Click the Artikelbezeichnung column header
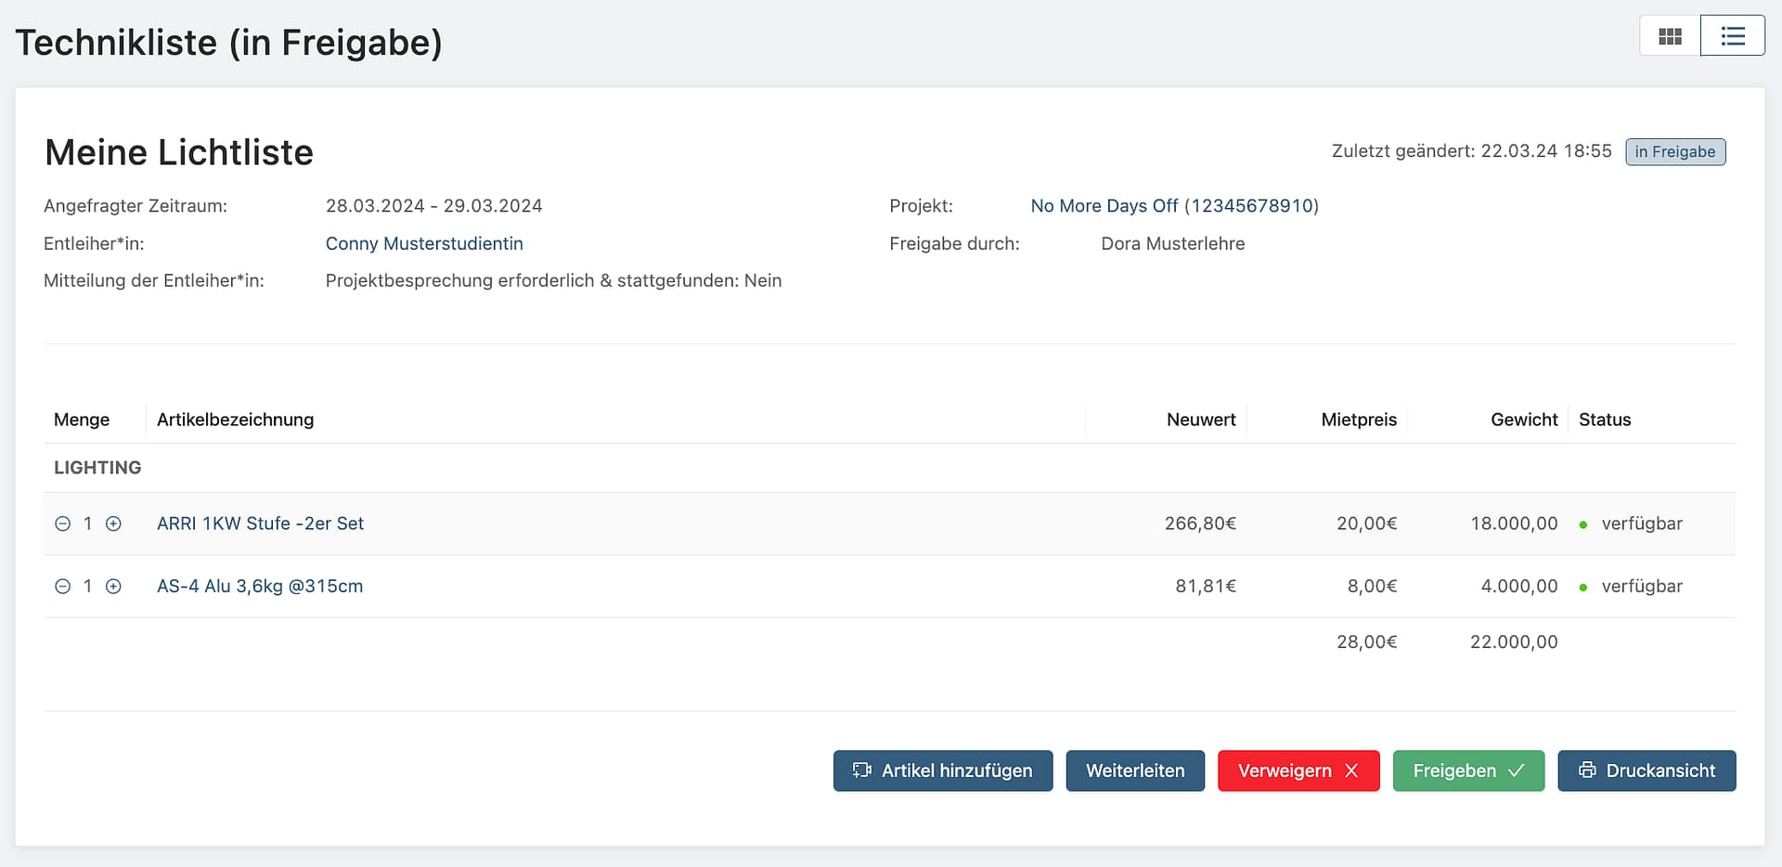This screenshot has height=867, width=1782. coord(235,420)
